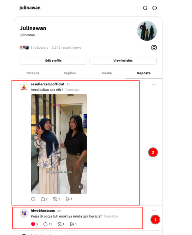Share the idwebhostcom post
Viewport: 192px width, 235px height.
tap(72, 224)
